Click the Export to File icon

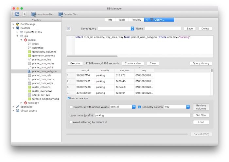click(x=61, y=14)
